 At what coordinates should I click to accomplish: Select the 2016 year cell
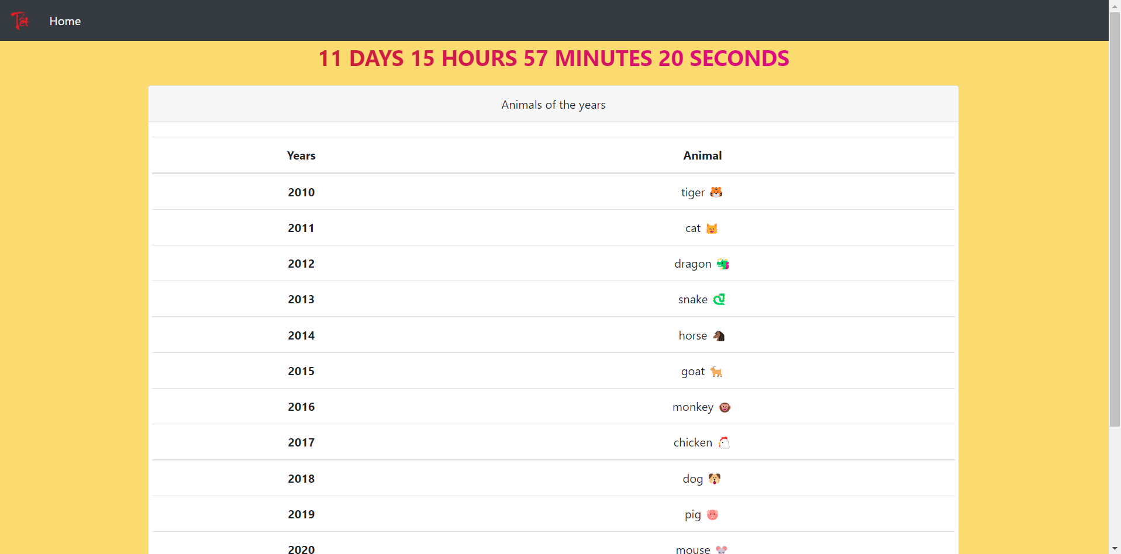[301, 407]
